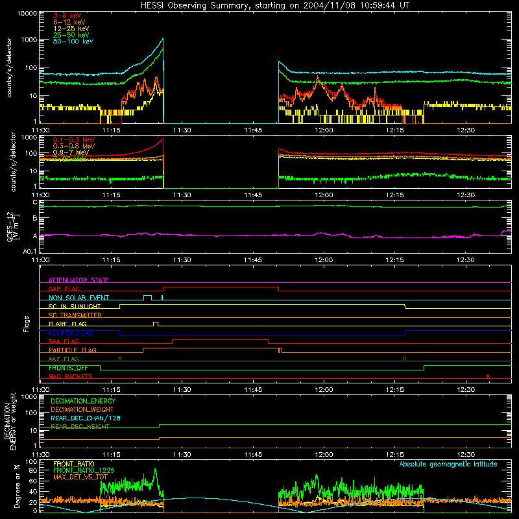Select the NON_SOLAR_EVENT flag label

pos(78,298)
